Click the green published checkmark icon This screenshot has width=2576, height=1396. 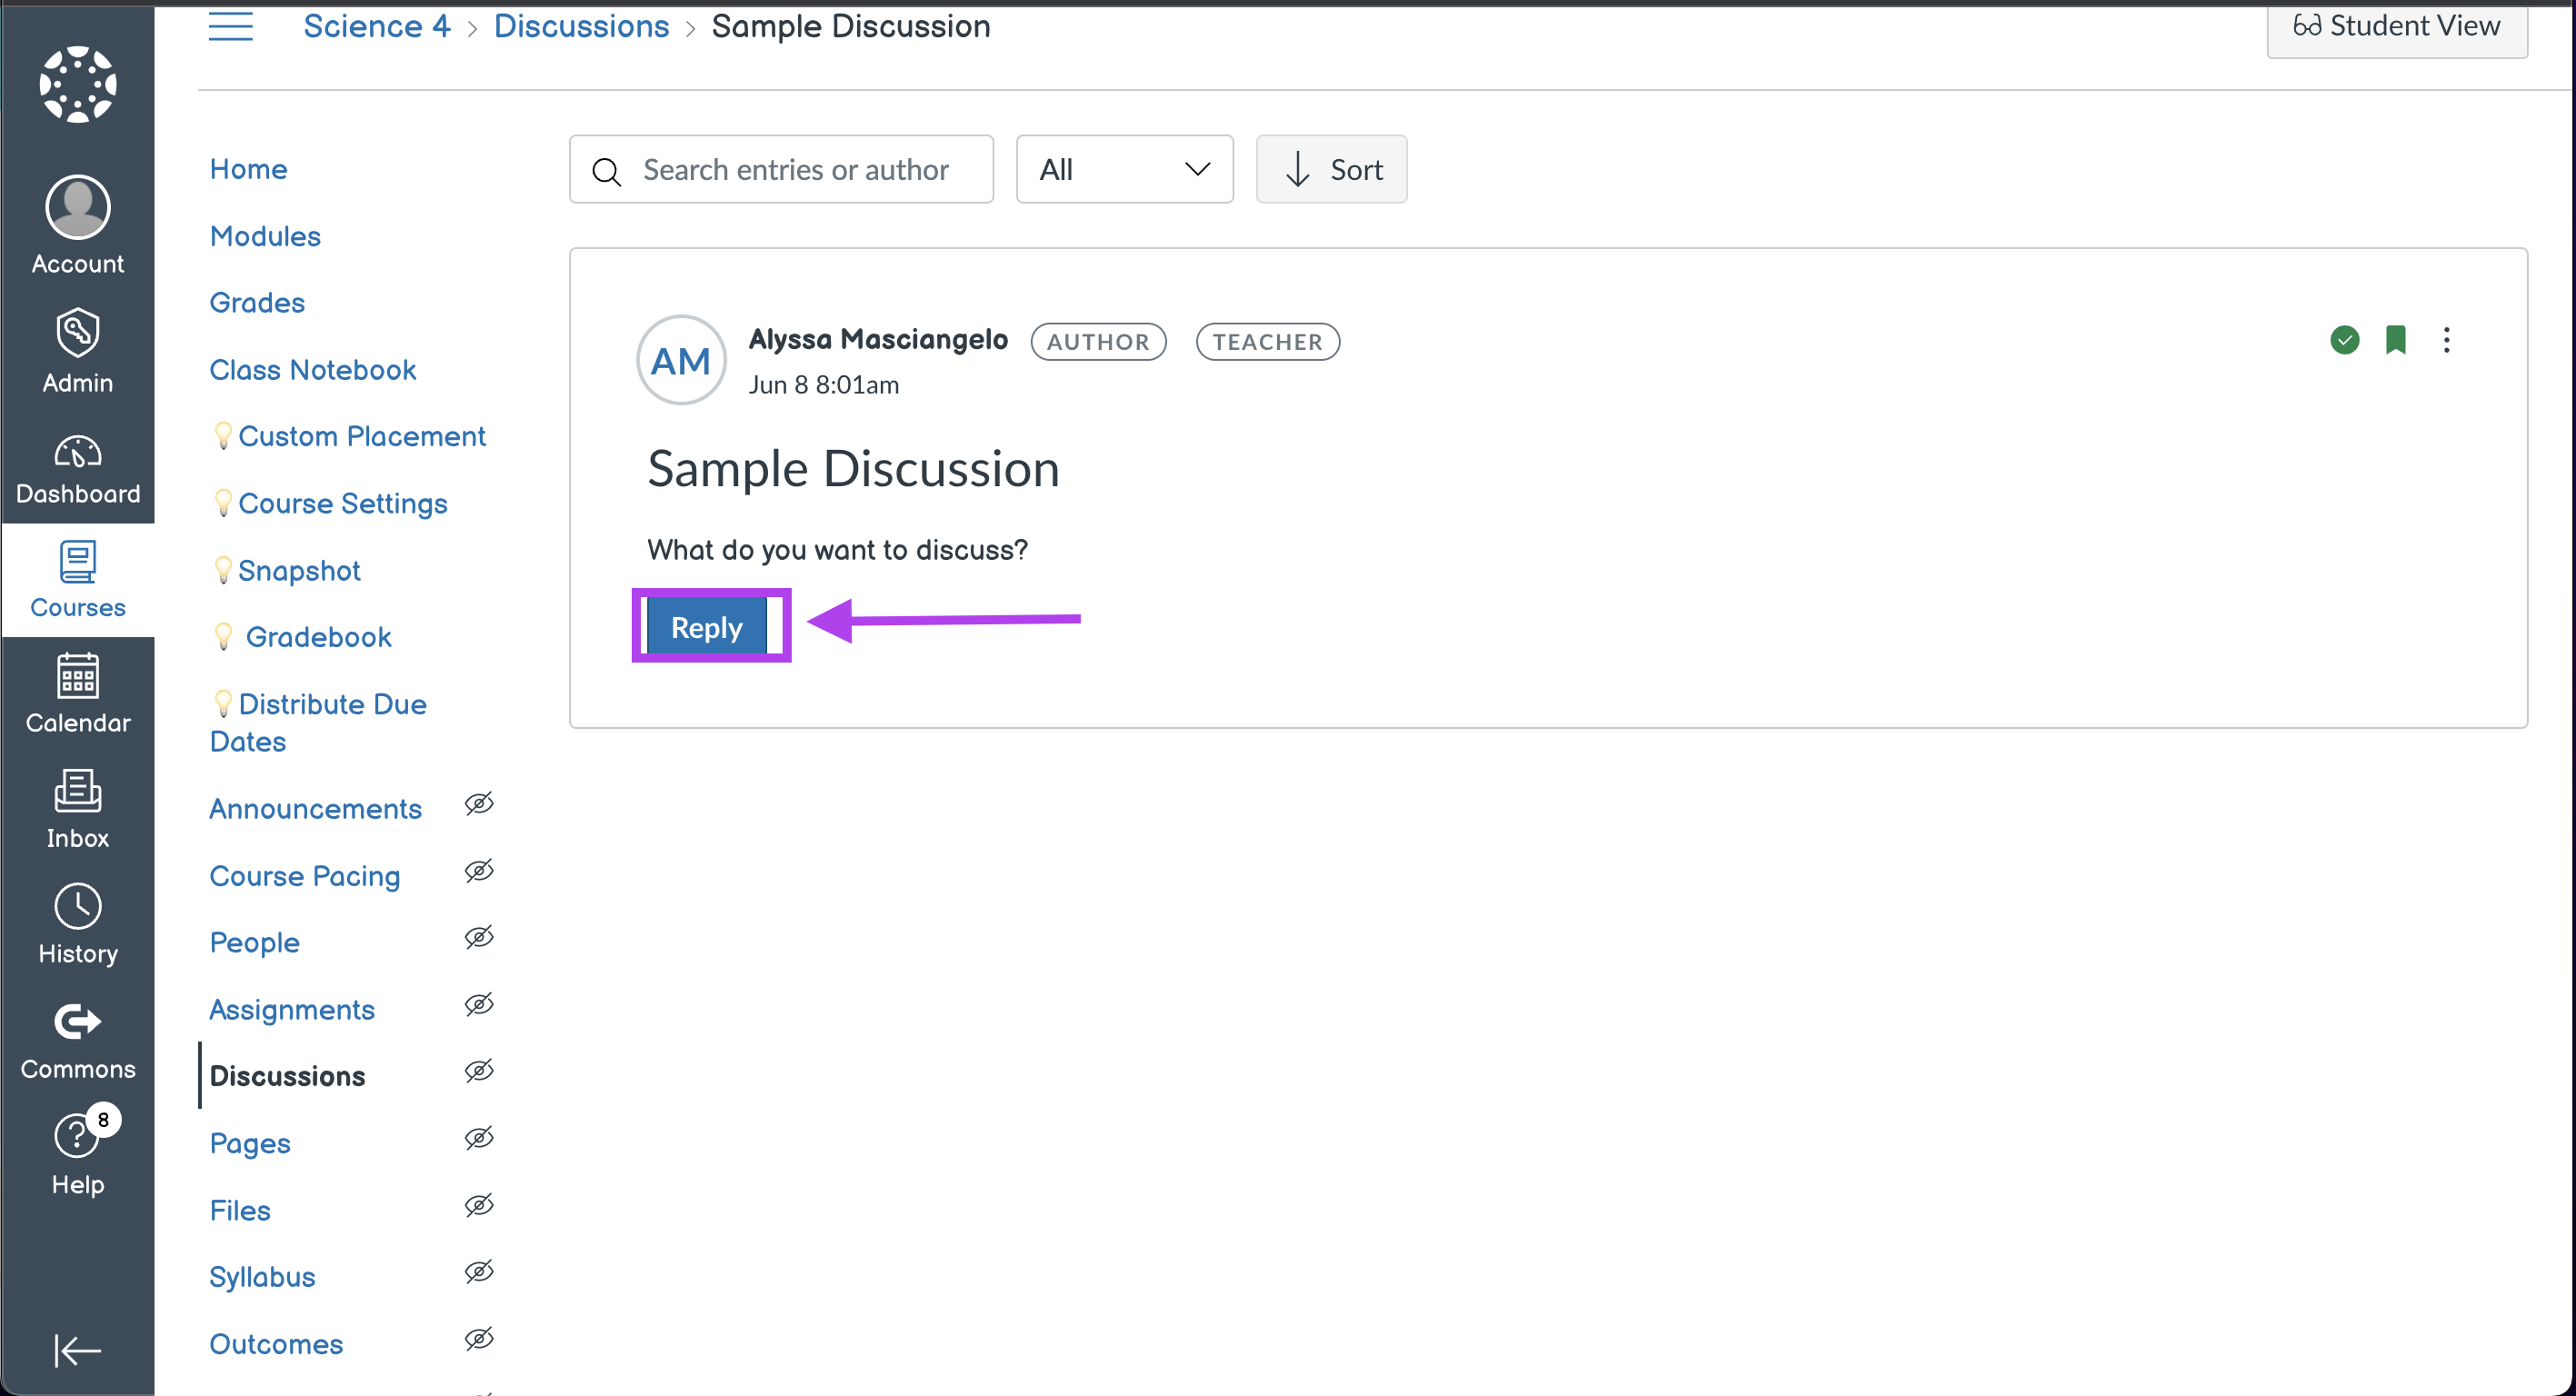[2344, 340]
